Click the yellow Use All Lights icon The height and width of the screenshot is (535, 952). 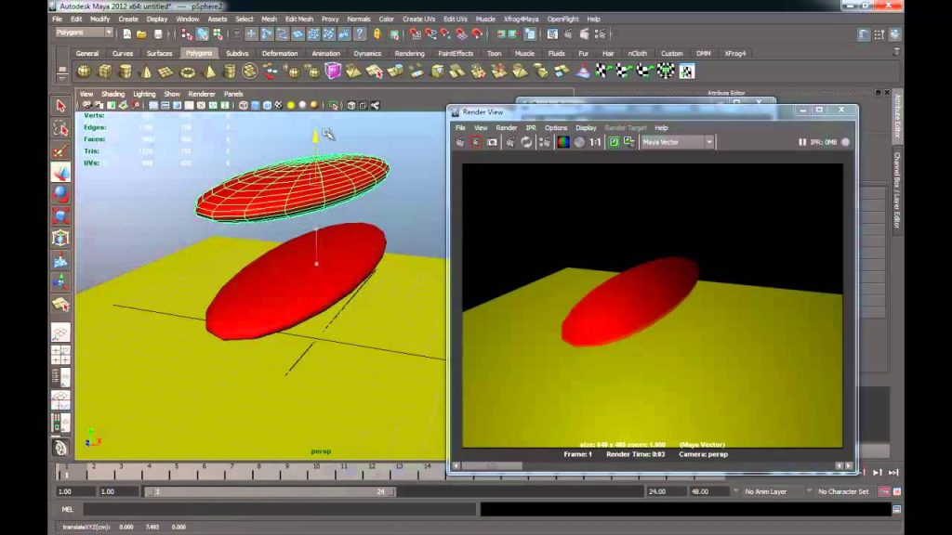coord(291,106)
